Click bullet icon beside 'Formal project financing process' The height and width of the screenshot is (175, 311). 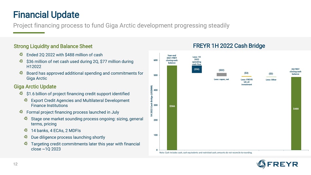click(21, 112)
